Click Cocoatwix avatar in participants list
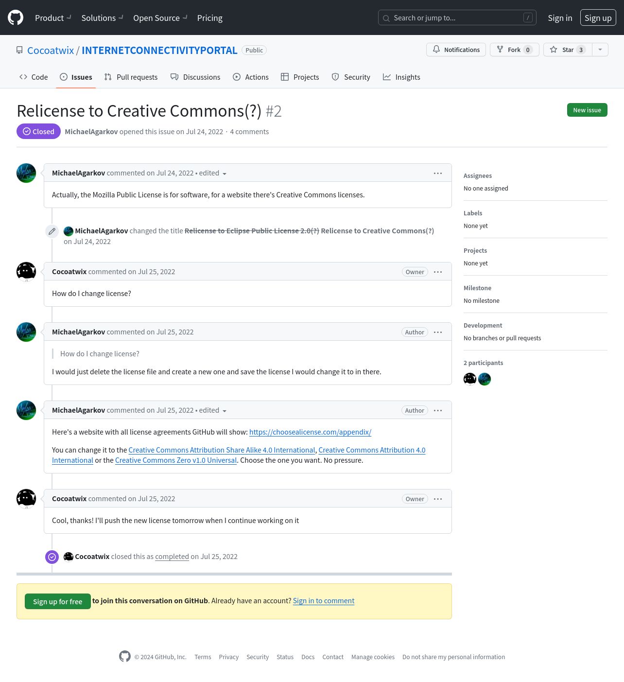This screenshot has height=682, width=624. tap(470, 379)
